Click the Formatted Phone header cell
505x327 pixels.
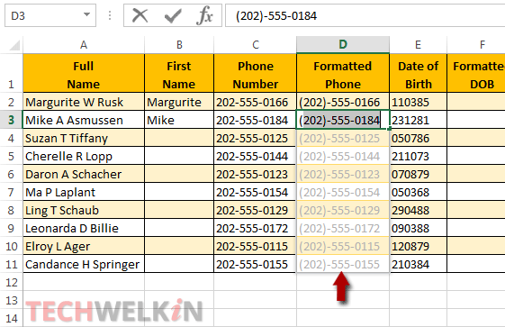(x=343, y=75)
